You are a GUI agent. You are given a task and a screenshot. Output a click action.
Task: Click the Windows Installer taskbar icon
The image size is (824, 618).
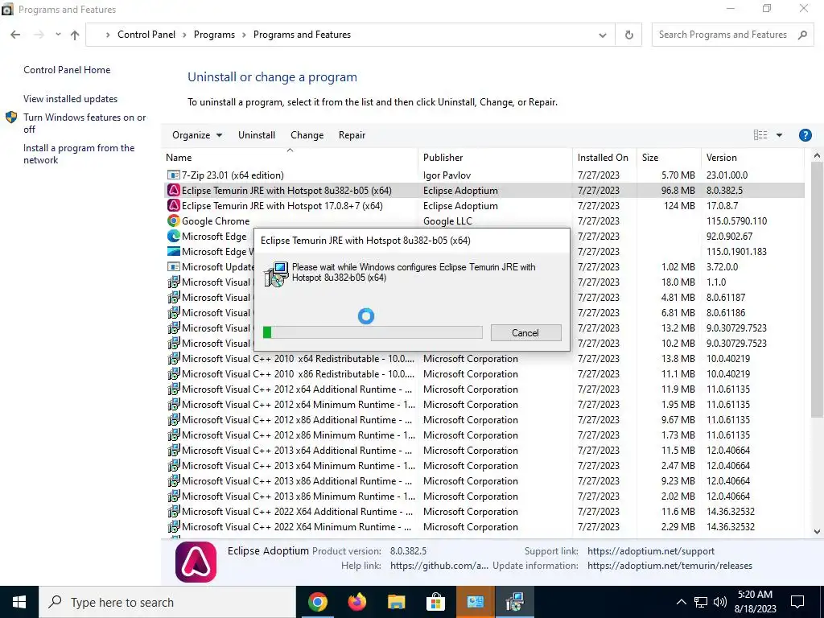pyautogui.click(x=514, y=602)
